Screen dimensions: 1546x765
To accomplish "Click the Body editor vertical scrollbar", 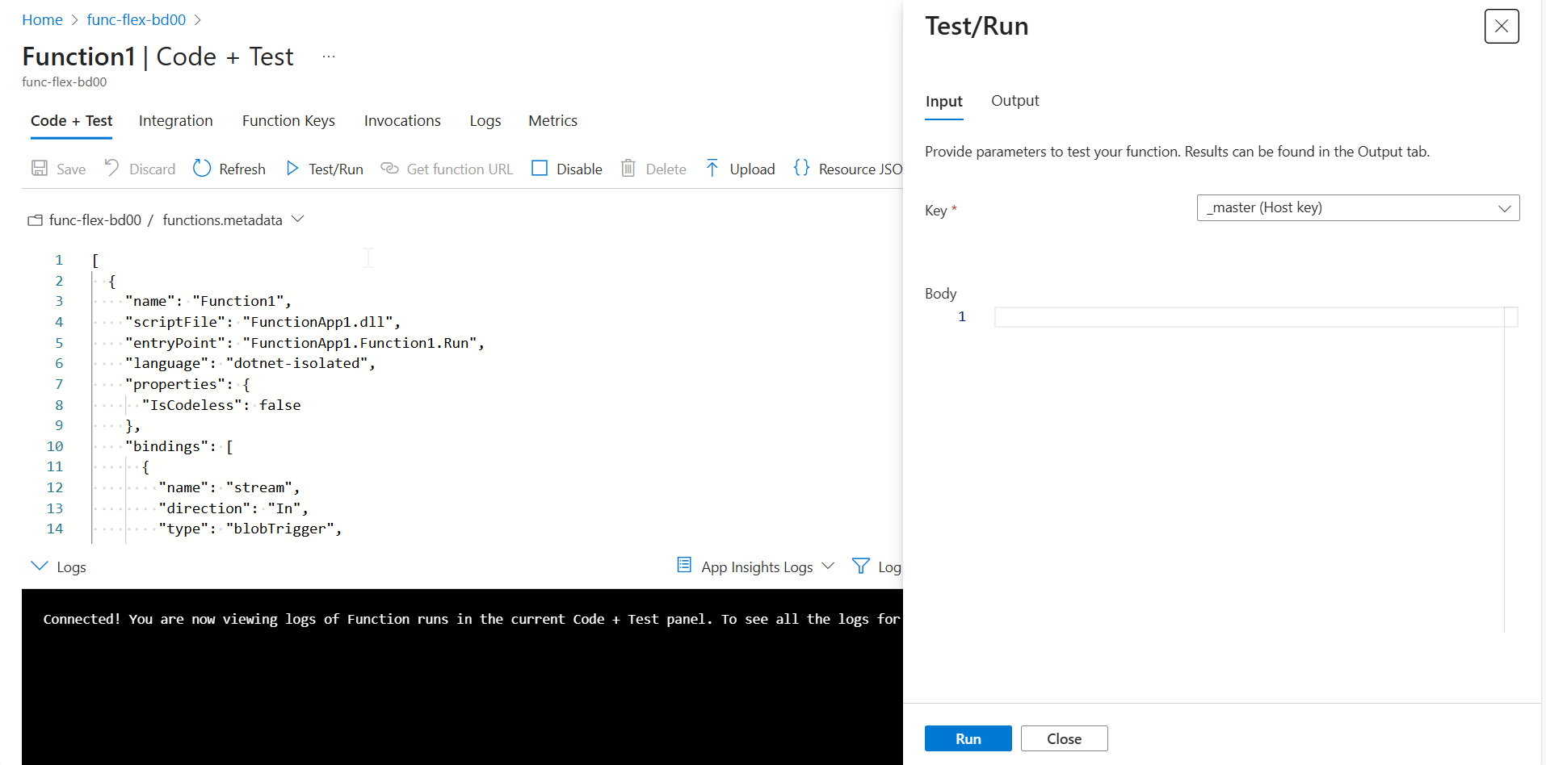I will (1511, 470).
